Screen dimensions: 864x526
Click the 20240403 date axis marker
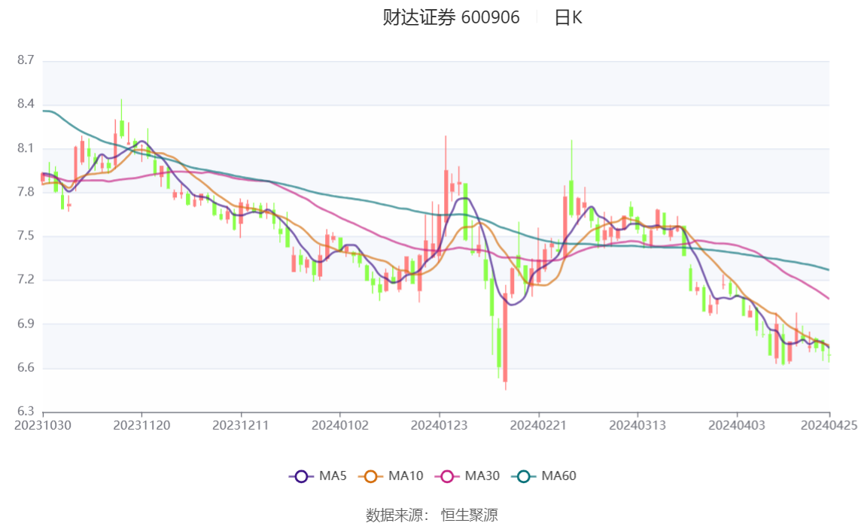pyautogui.click(x=737, y=425)
